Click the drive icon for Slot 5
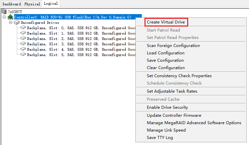249x145 pixels. 23,55
